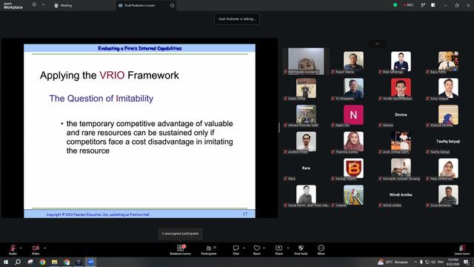Select Tri Widyanto's participant thumbnail
Viewport: 474px width, 267px height.
pyautogui.click(x=353, y=88)
